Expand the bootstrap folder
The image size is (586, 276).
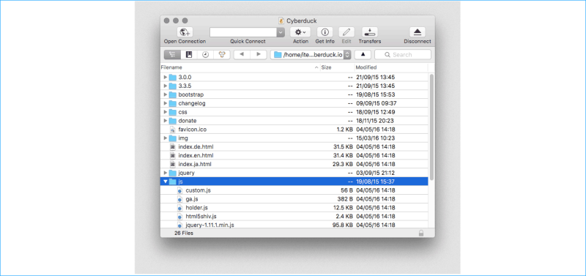point(166,94)
